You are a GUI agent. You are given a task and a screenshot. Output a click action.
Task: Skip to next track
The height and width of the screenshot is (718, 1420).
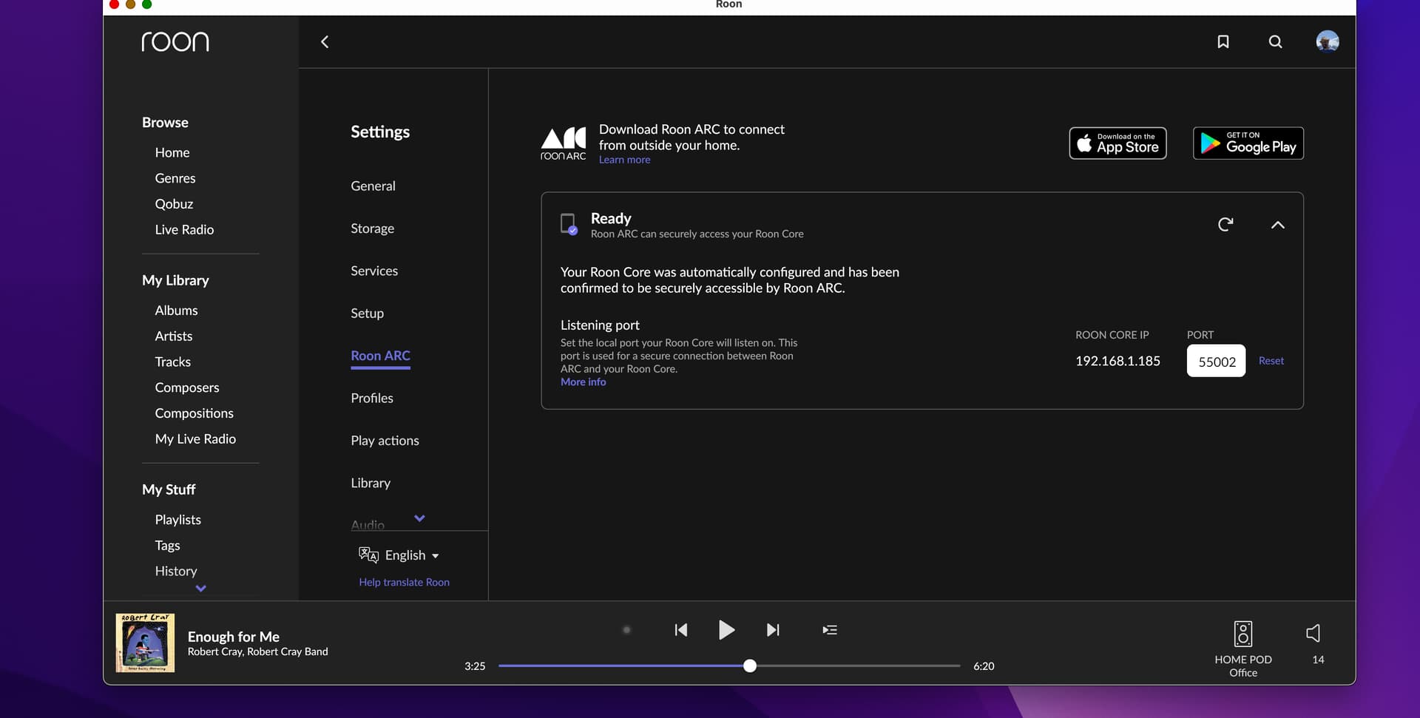click(x=773, y=630)
